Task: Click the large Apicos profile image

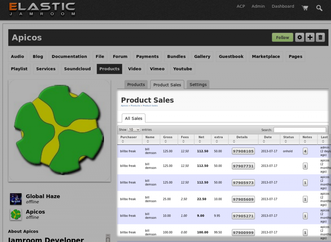Action: [x=59, y=131]
